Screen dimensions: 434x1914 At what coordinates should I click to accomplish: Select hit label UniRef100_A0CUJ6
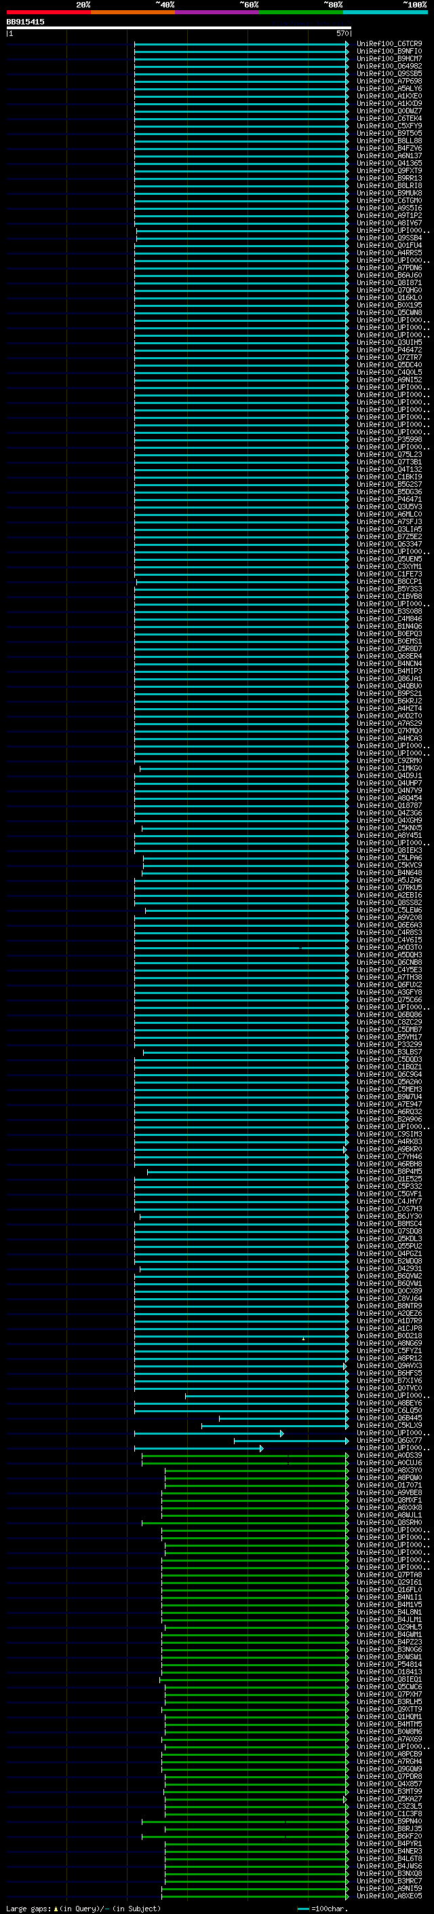click(389, 1462)
